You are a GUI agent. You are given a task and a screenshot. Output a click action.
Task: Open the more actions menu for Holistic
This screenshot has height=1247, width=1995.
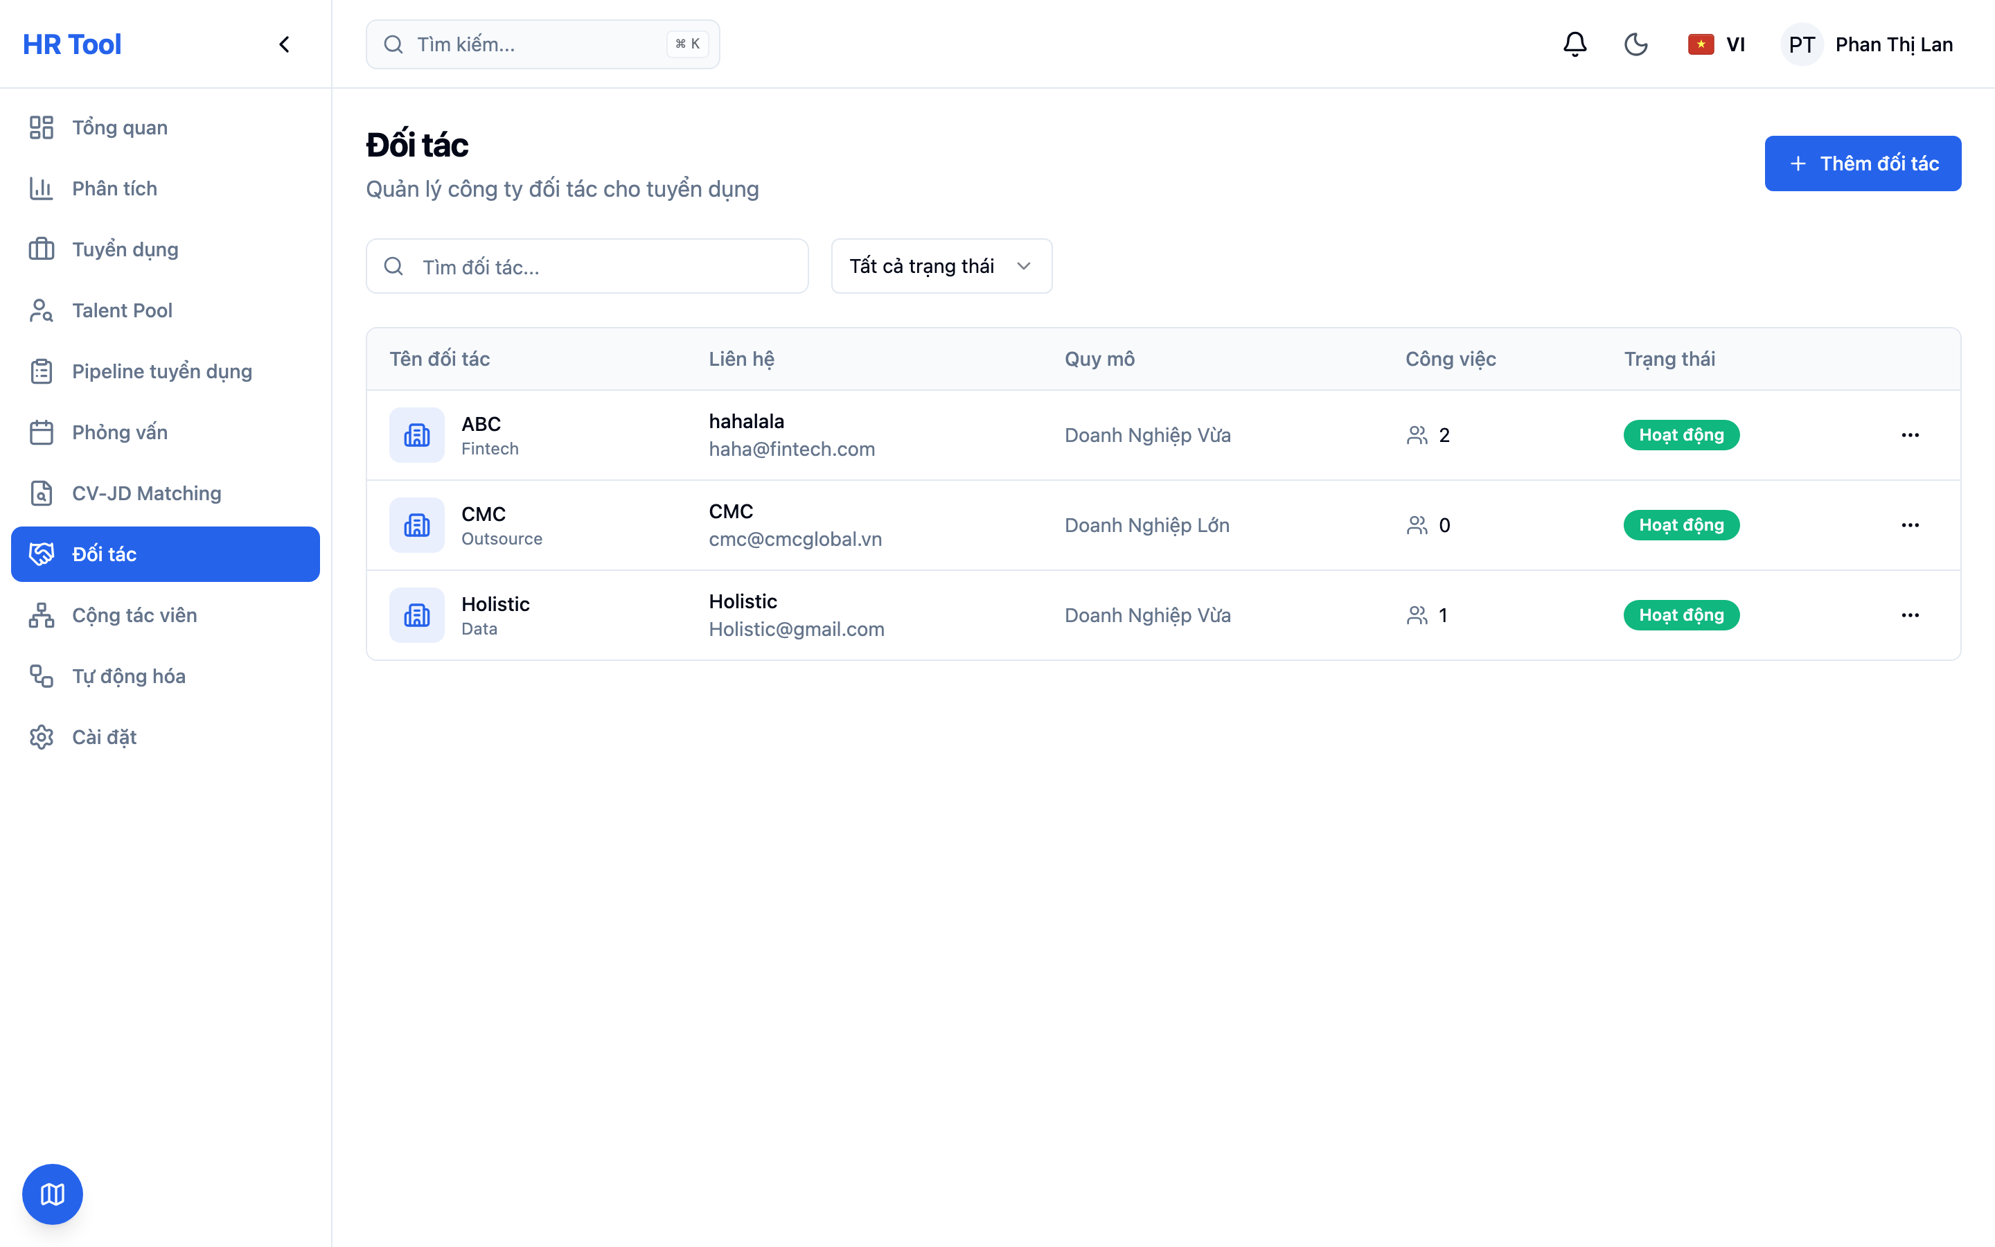click(x=1910, y=615)
